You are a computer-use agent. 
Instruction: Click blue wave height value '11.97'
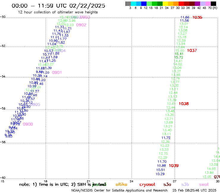(65, 32)
